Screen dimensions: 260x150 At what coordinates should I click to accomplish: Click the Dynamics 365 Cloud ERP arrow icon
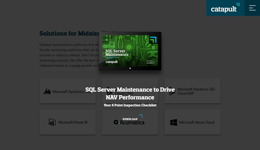pos(172,91)
